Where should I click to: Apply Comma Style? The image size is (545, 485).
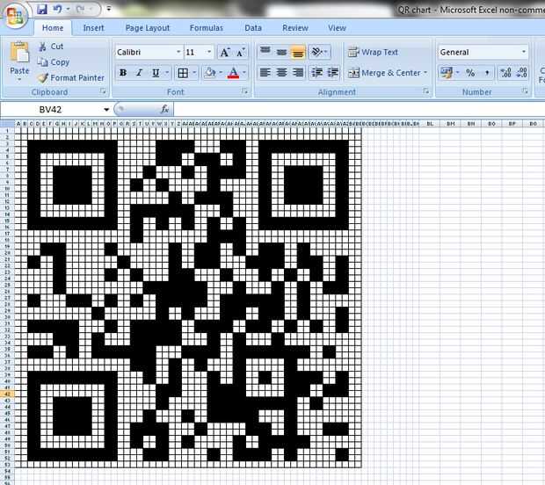[x=487, y=73]
